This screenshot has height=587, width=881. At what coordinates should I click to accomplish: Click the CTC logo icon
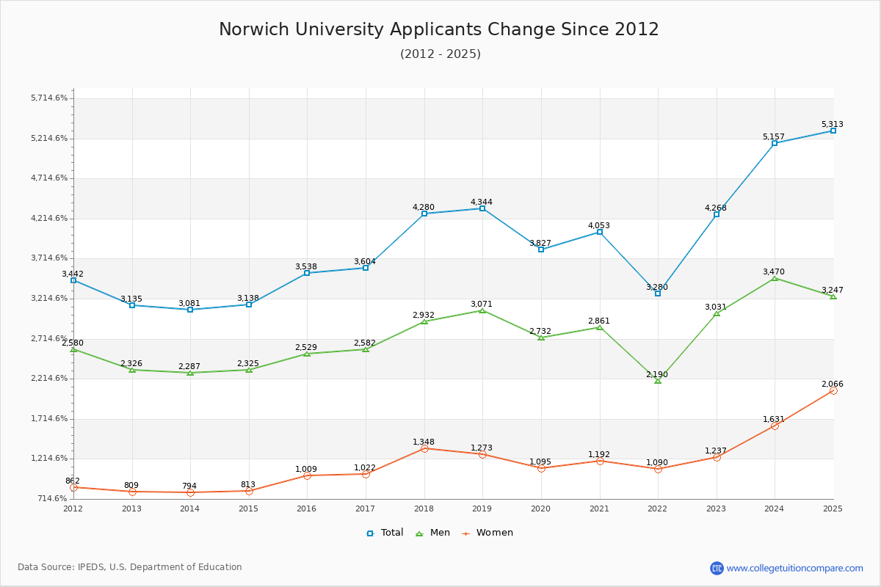click(x=717, y=568)
